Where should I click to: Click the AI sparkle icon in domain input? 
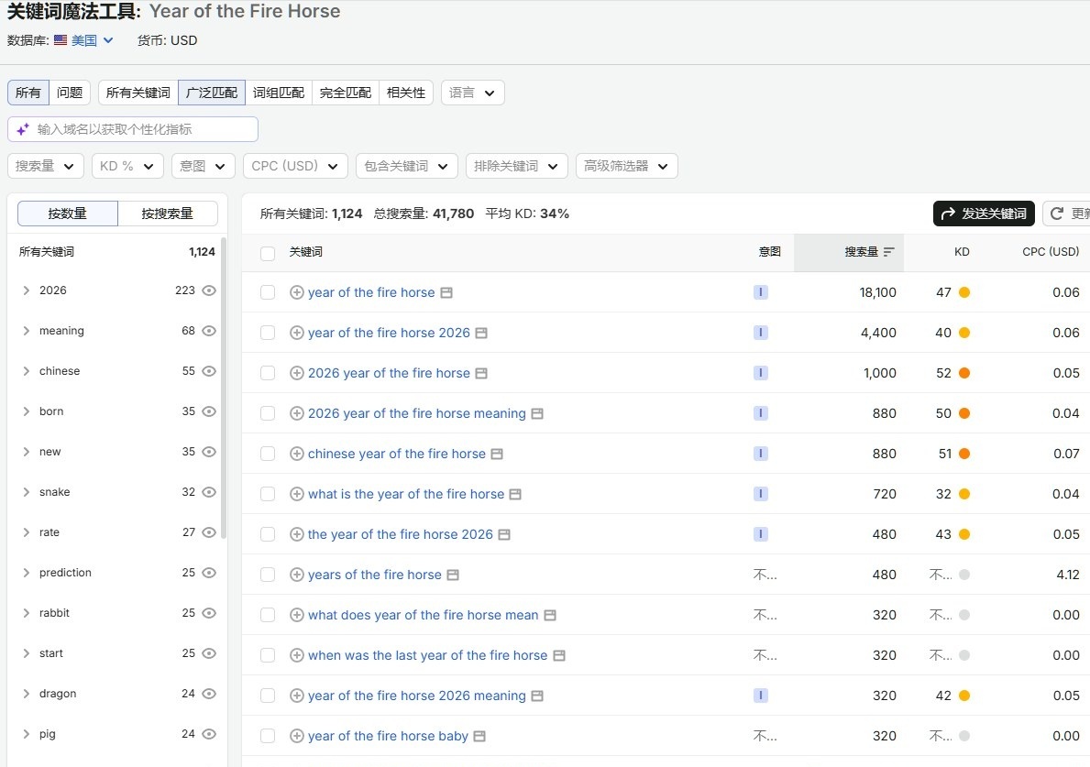[x=23, y=129]
